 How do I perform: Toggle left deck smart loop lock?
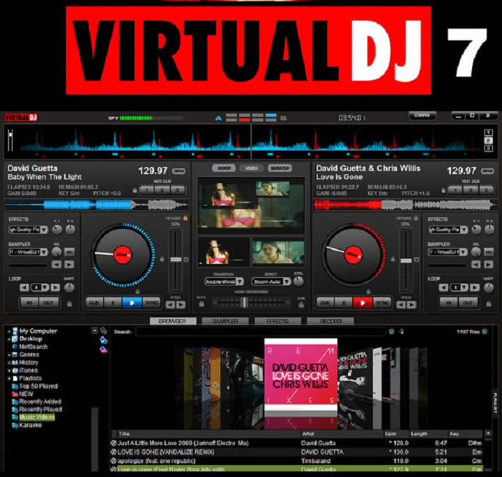click(x=69, y=304)
